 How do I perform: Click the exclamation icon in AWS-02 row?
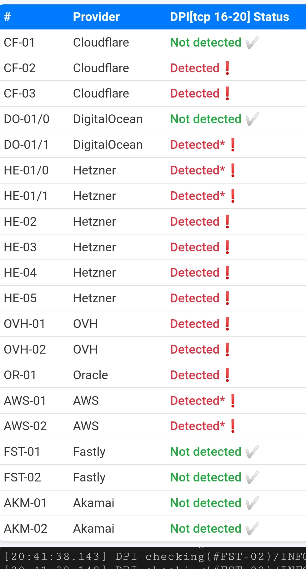tap(233, 426)
